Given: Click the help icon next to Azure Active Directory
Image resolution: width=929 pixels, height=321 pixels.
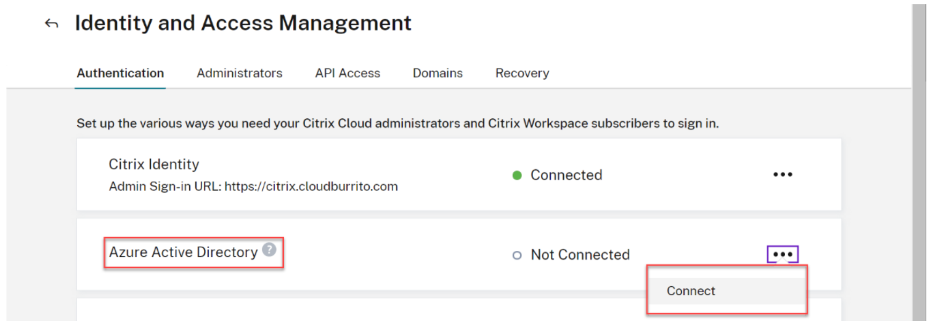Looking at the screenshot, I should [269, 249].
